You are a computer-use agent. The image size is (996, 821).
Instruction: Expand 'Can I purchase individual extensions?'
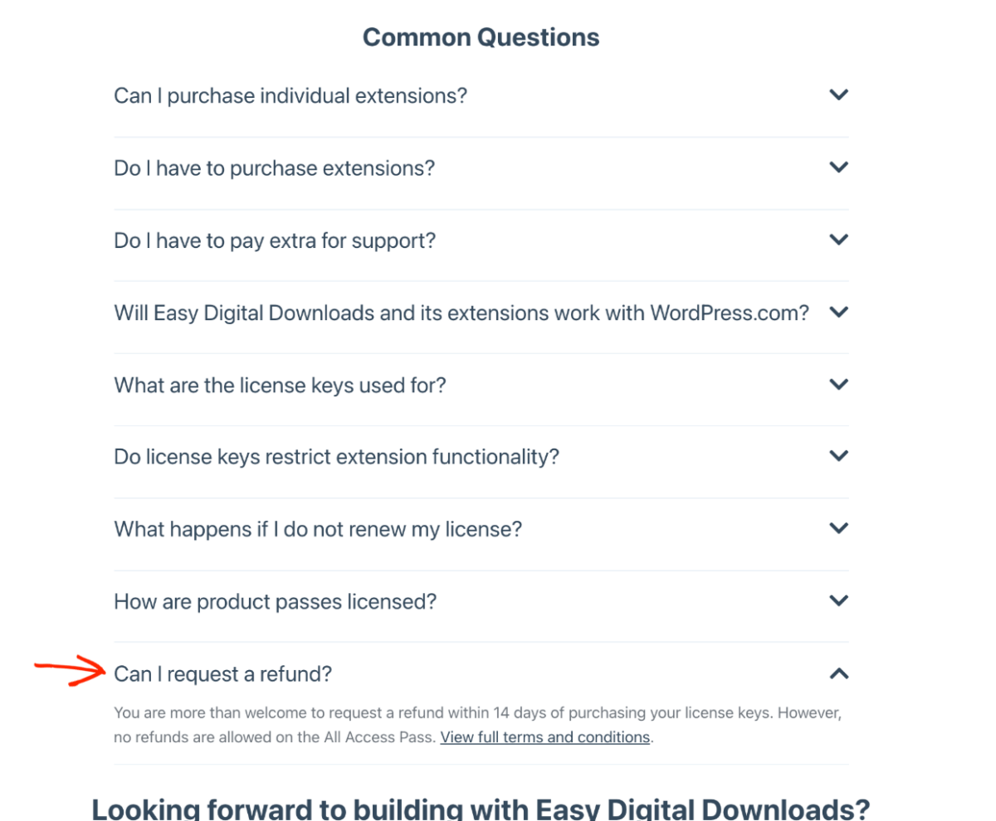click(x=290, y=95)
